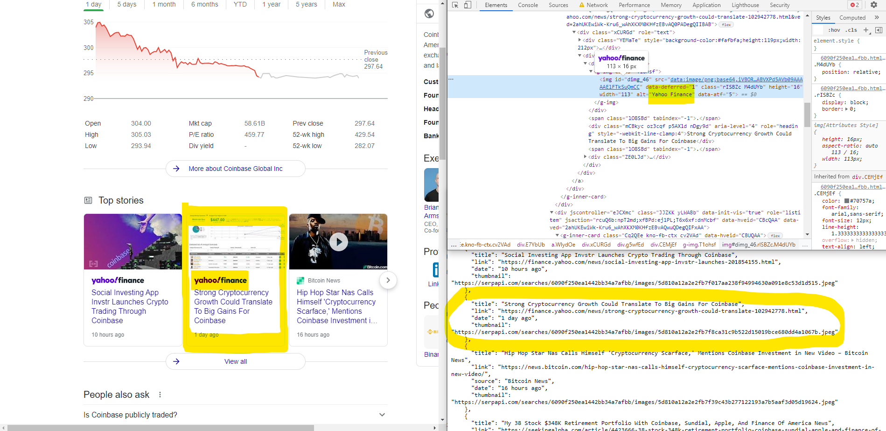Click the Brian Armstrong portrait thumbnail
The image size is (886, 431).
[431, 185]
